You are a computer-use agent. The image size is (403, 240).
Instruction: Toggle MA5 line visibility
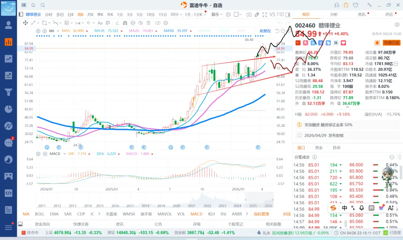75,31
